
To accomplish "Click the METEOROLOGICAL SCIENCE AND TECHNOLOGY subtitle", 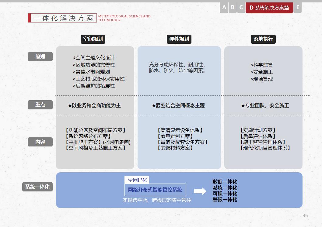I will 124,18.
